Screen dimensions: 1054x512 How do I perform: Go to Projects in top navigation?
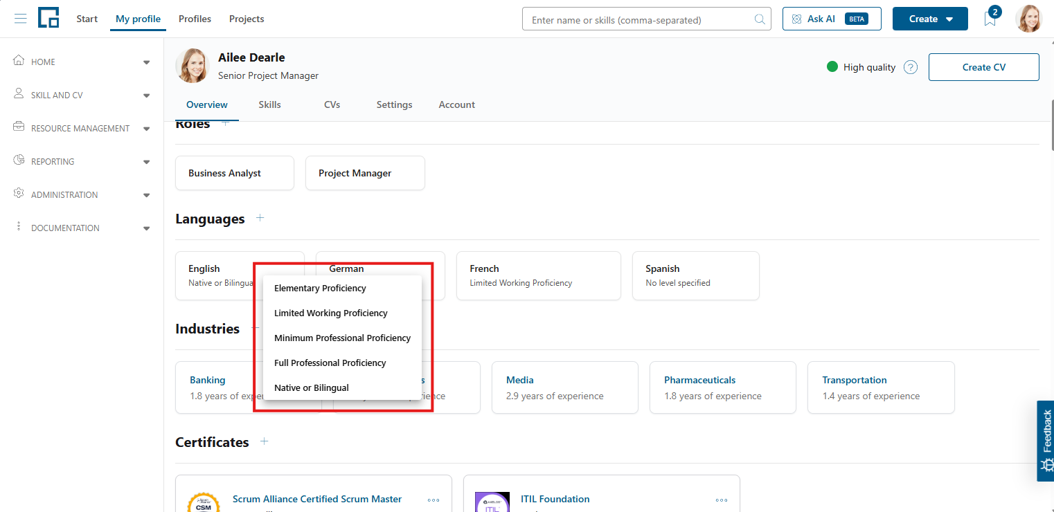pyautogui.click(x=247, y=19)
